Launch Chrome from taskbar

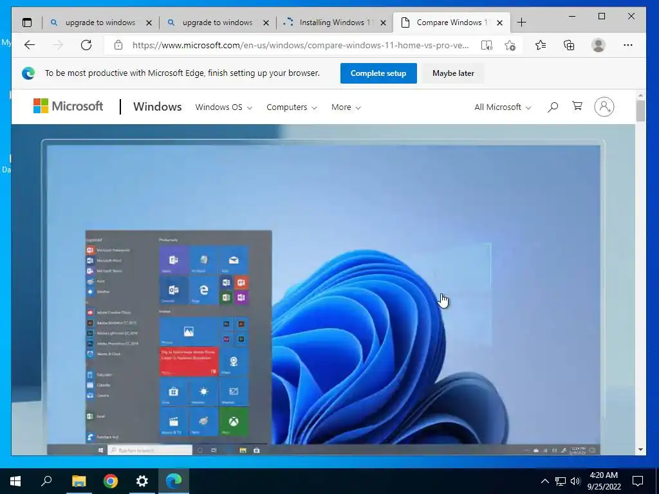(x=111, y=481)
